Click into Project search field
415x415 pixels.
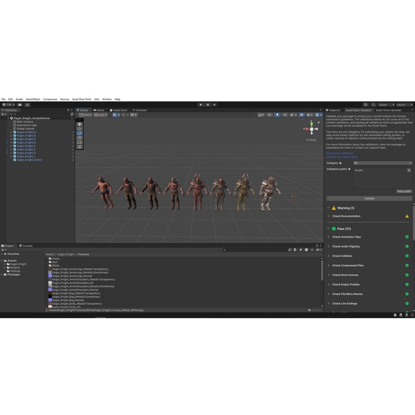pyautogui.click(x=255, y=250)
